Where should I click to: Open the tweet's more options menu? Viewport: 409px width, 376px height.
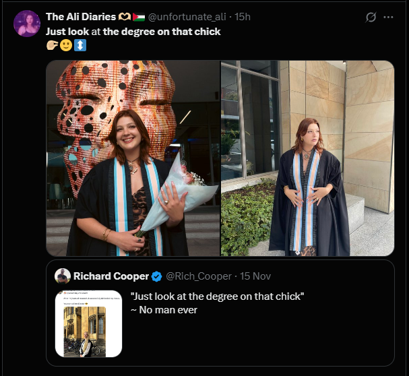coord(388,17)
